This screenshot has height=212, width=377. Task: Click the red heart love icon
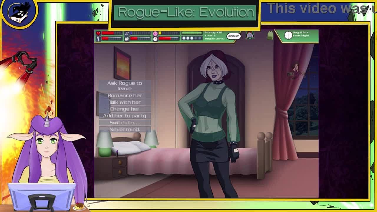pyautogui.click(x=98, y=33)
